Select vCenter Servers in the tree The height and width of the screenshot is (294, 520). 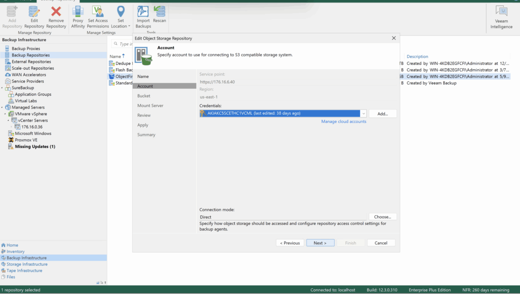coord(32,120)
